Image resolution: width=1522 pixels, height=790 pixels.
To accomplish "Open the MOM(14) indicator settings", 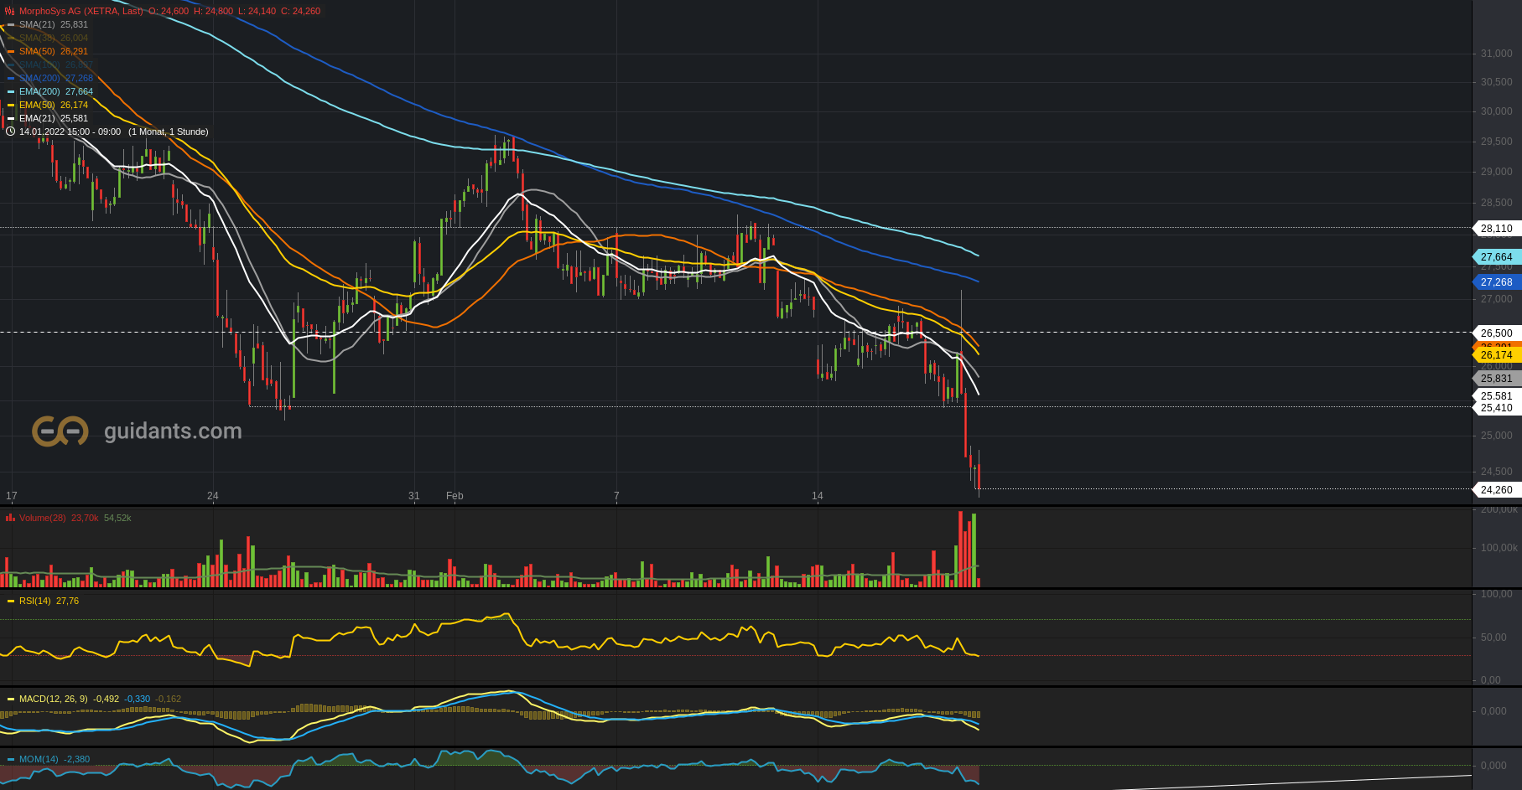I will tap(39, 759).
